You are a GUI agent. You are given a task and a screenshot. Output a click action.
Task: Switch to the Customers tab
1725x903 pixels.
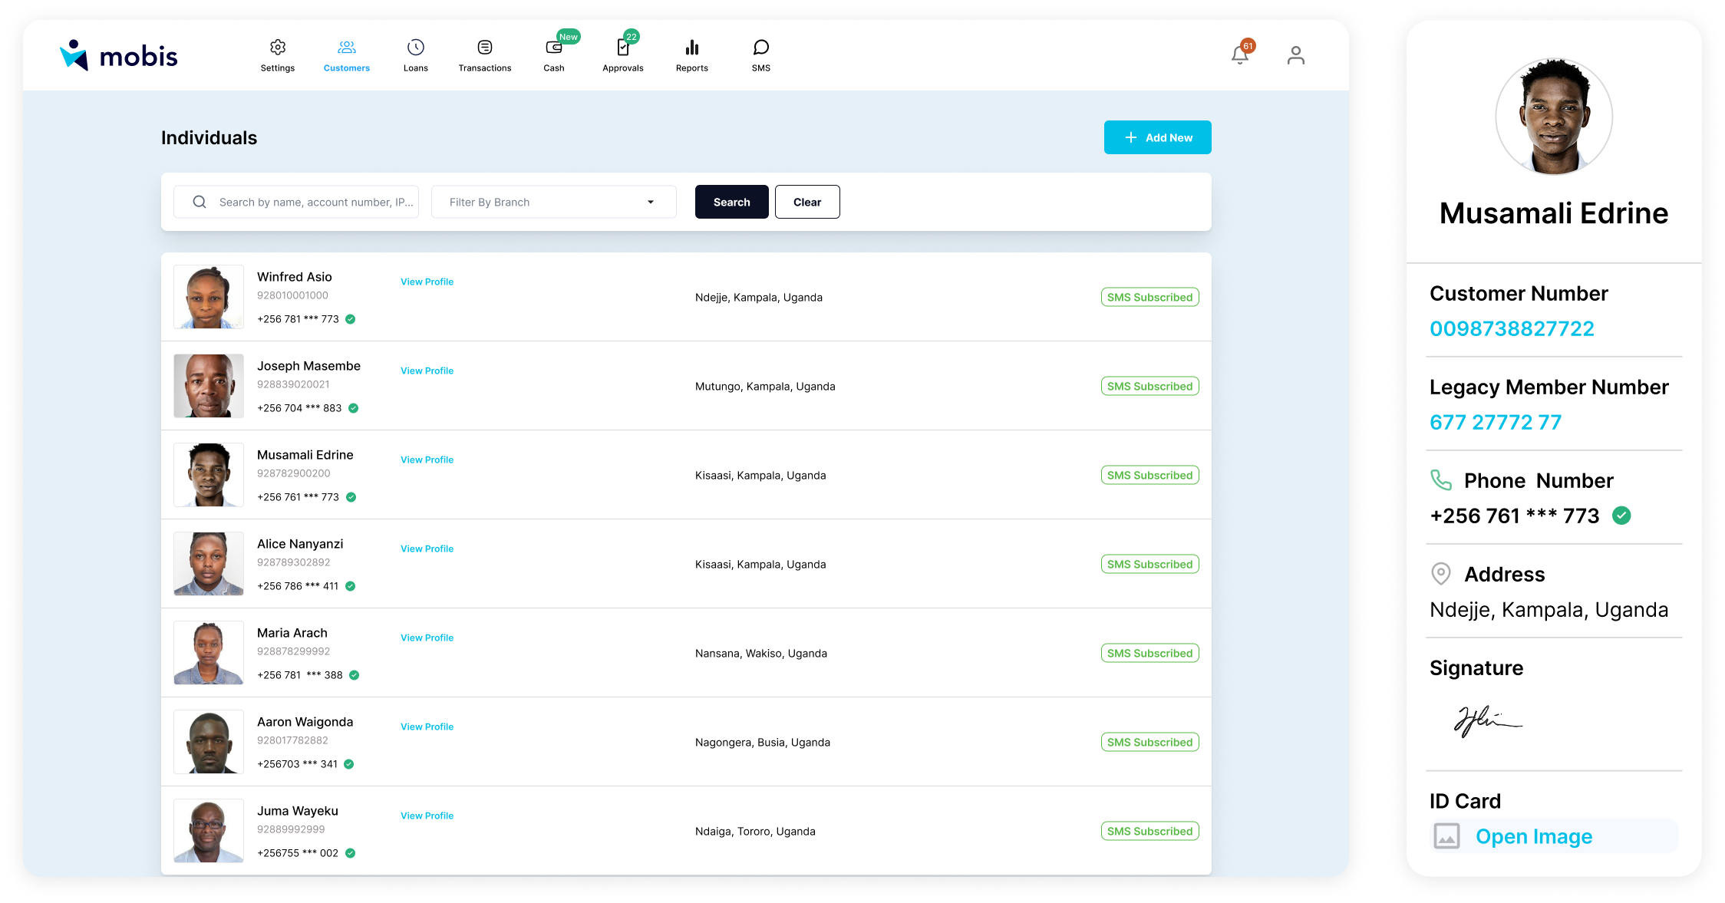(x=346, y=55)
